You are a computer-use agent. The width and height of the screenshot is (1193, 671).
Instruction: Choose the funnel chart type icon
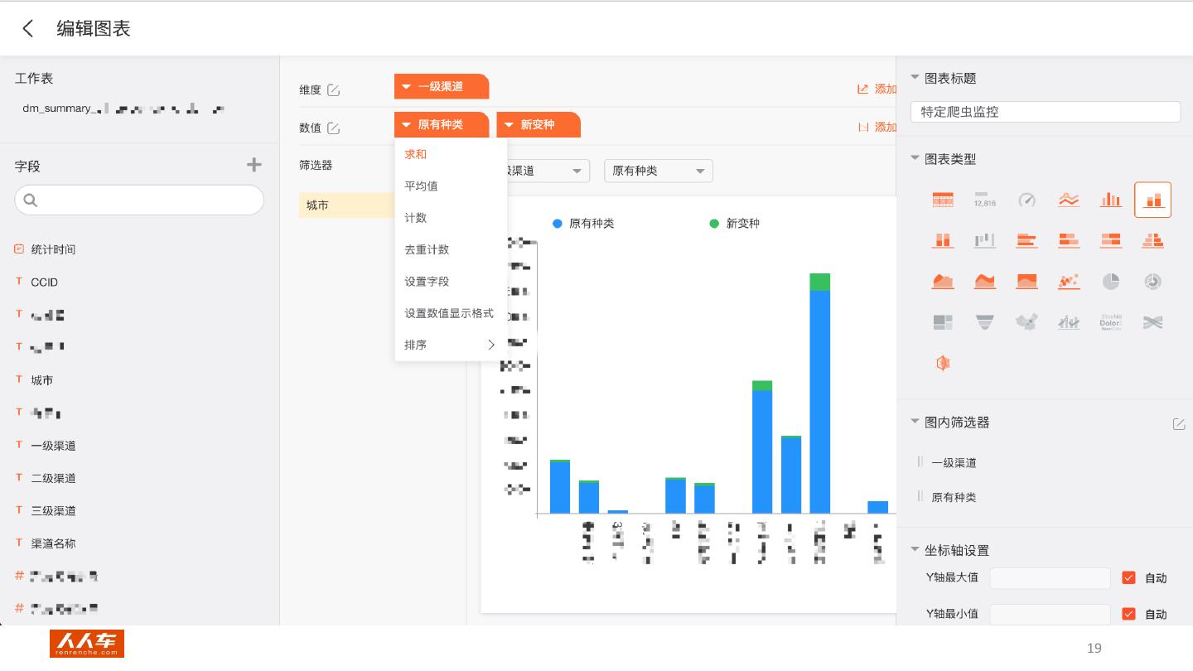[x=984, y=322]
